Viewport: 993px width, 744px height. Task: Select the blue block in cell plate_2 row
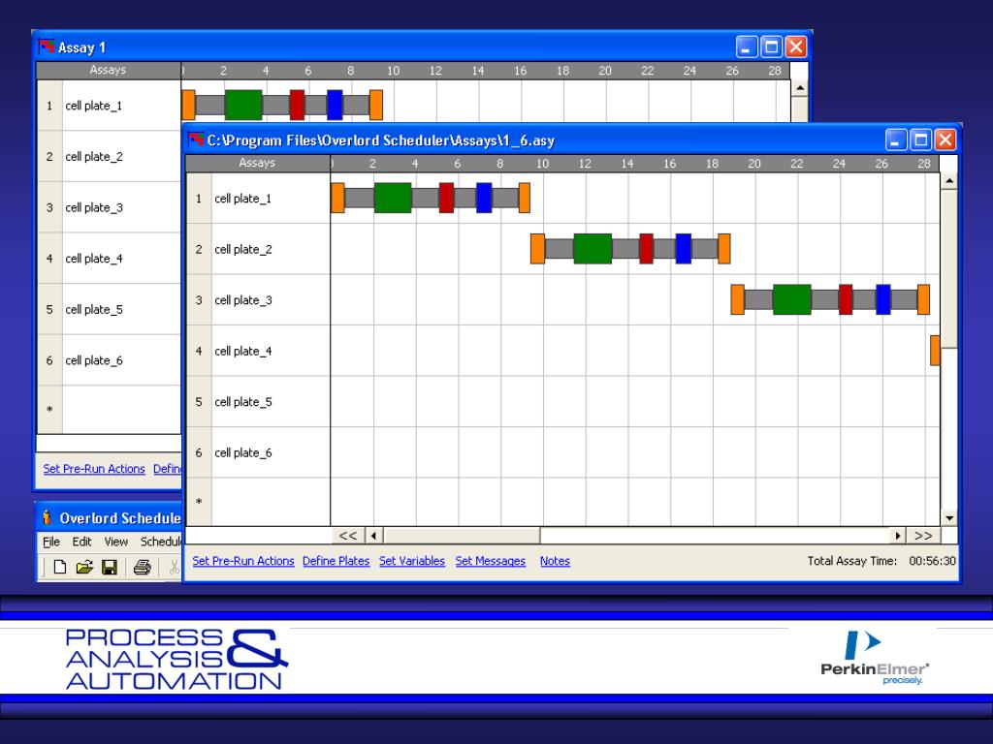pos(684,248)
